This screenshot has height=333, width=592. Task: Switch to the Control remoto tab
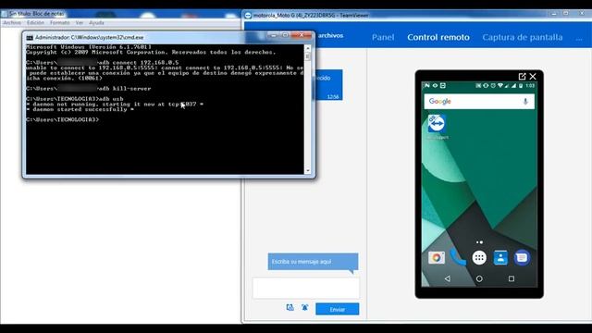pyautogui.click(x=438, y=37)
